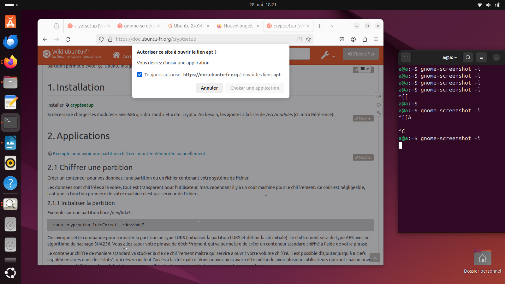Open the tracking protection shield icon
505x284 pixels.
click(x=101, y=39)
